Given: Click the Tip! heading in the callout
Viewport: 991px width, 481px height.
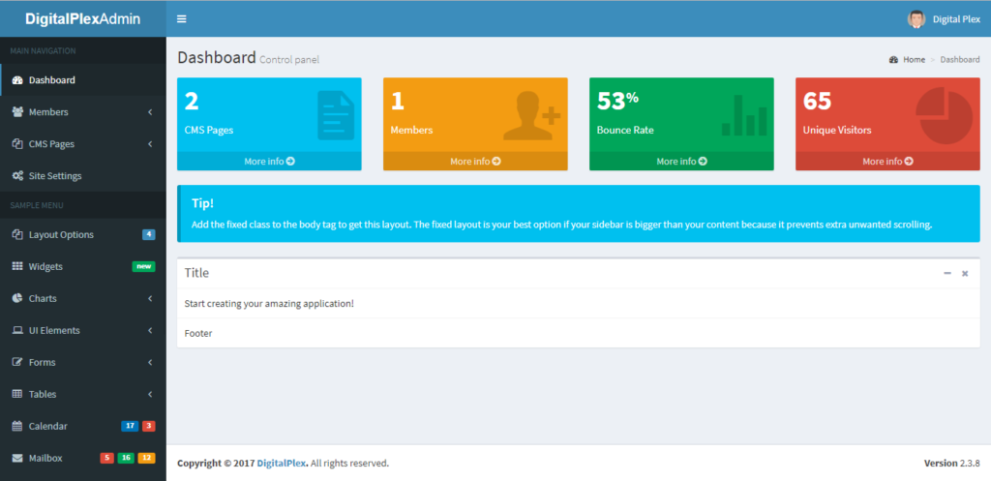Looking at the screenshot, I should click(203, 203).
